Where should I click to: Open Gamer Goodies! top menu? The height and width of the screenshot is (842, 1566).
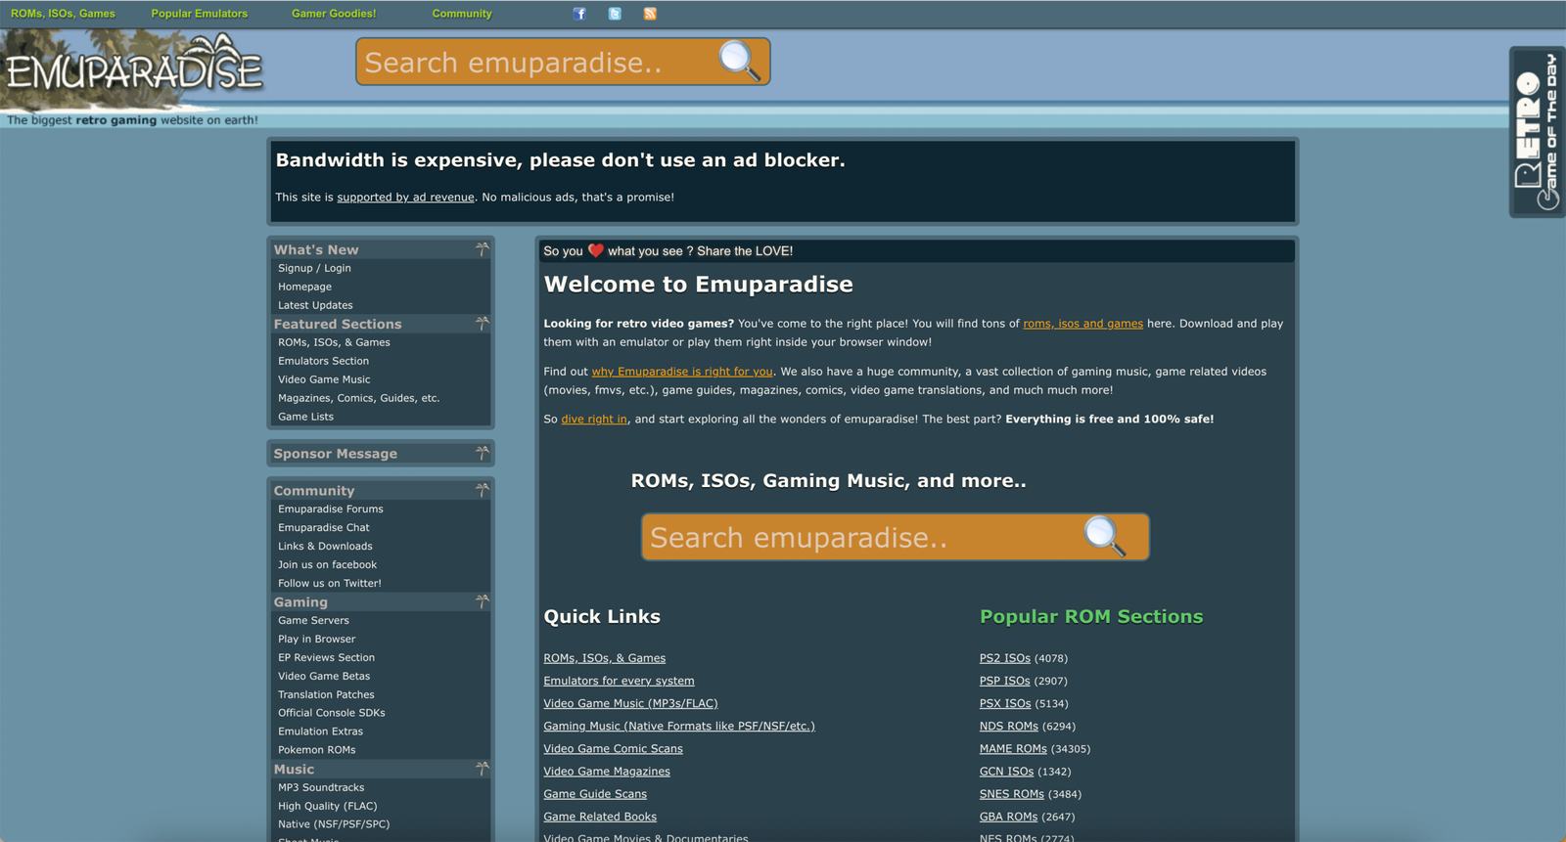coord(334,14)
